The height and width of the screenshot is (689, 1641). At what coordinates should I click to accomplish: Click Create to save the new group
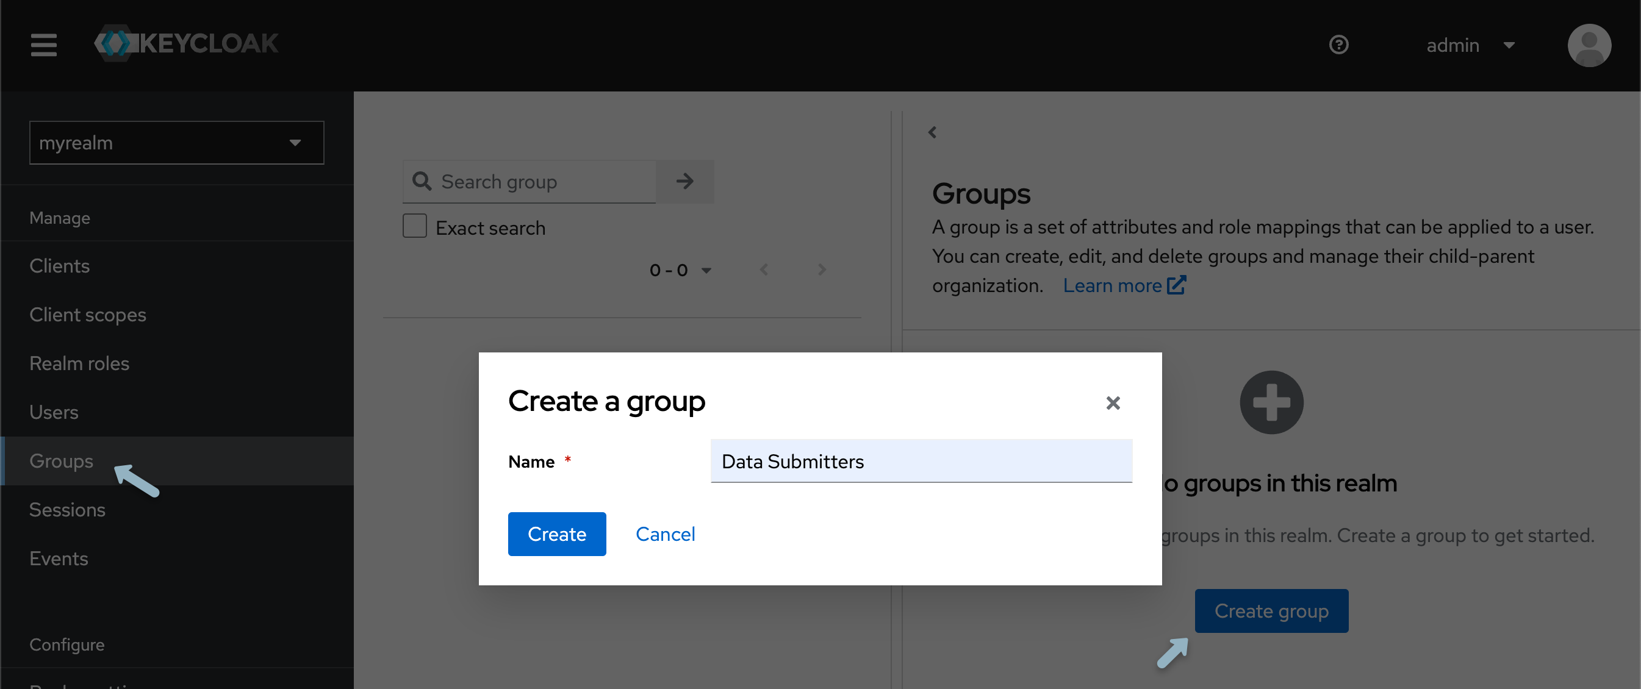pos(556,534)
